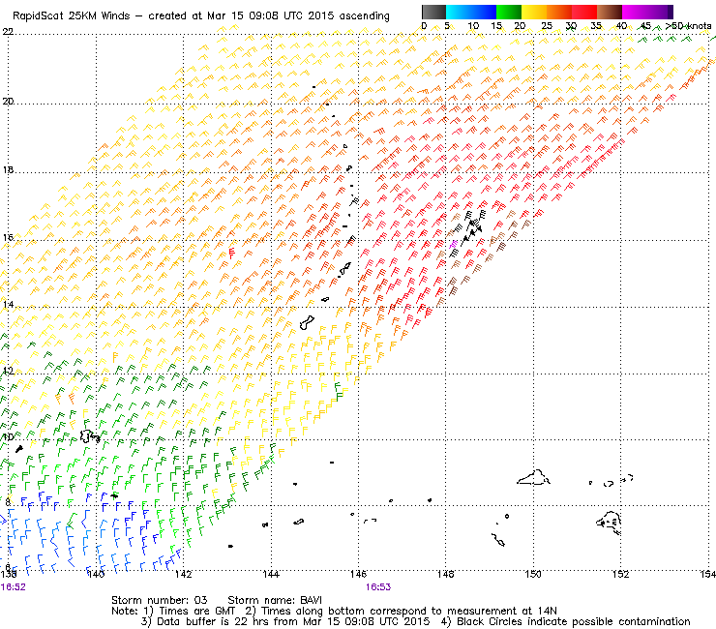Click the green 15–20 knots legend segment
This screenshot has width=716, height=629.
point(509,12)
